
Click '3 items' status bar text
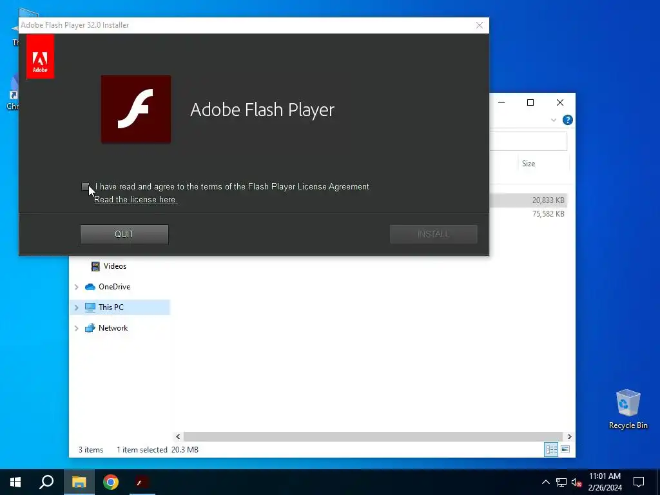click(x=91, y=449)
